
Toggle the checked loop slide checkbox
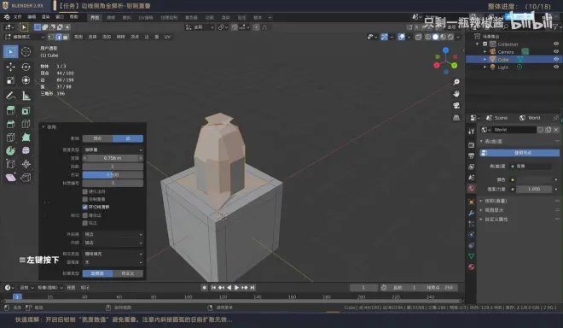click(x=85, y=208)
